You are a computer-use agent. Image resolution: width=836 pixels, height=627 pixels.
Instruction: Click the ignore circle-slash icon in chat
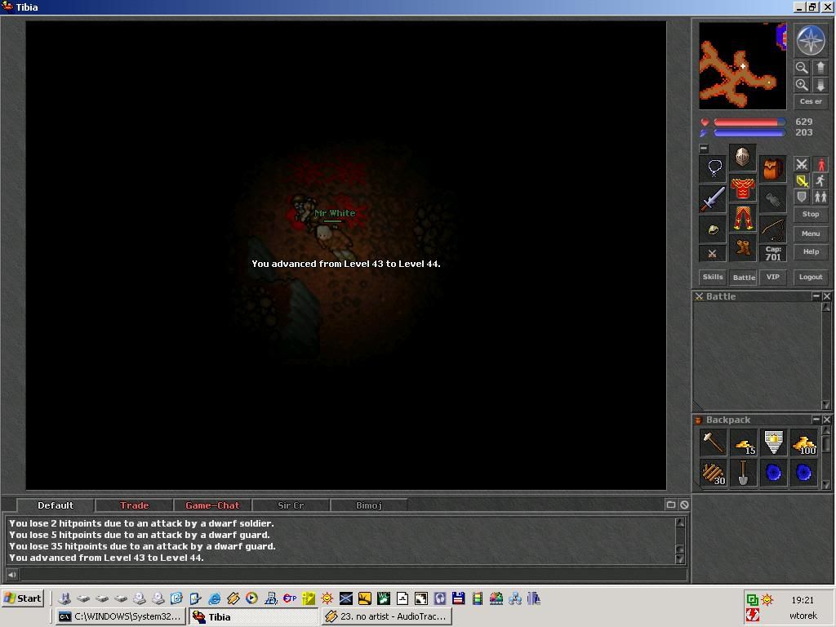tap(684, 505)
